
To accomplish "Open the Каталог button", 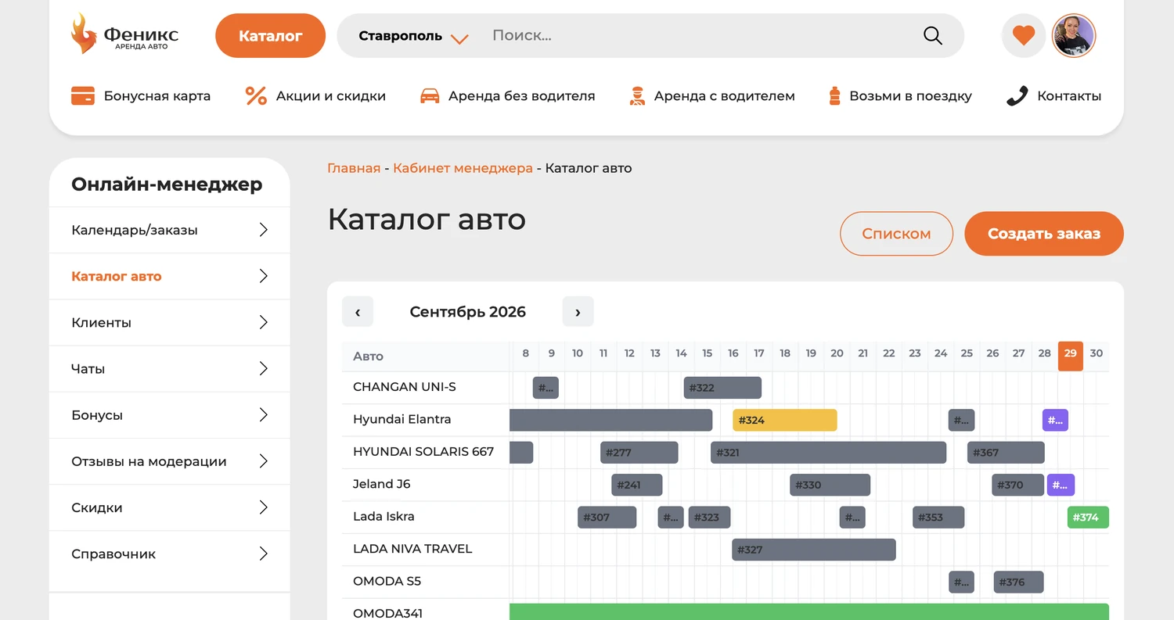I will click(x=270, y=36).
